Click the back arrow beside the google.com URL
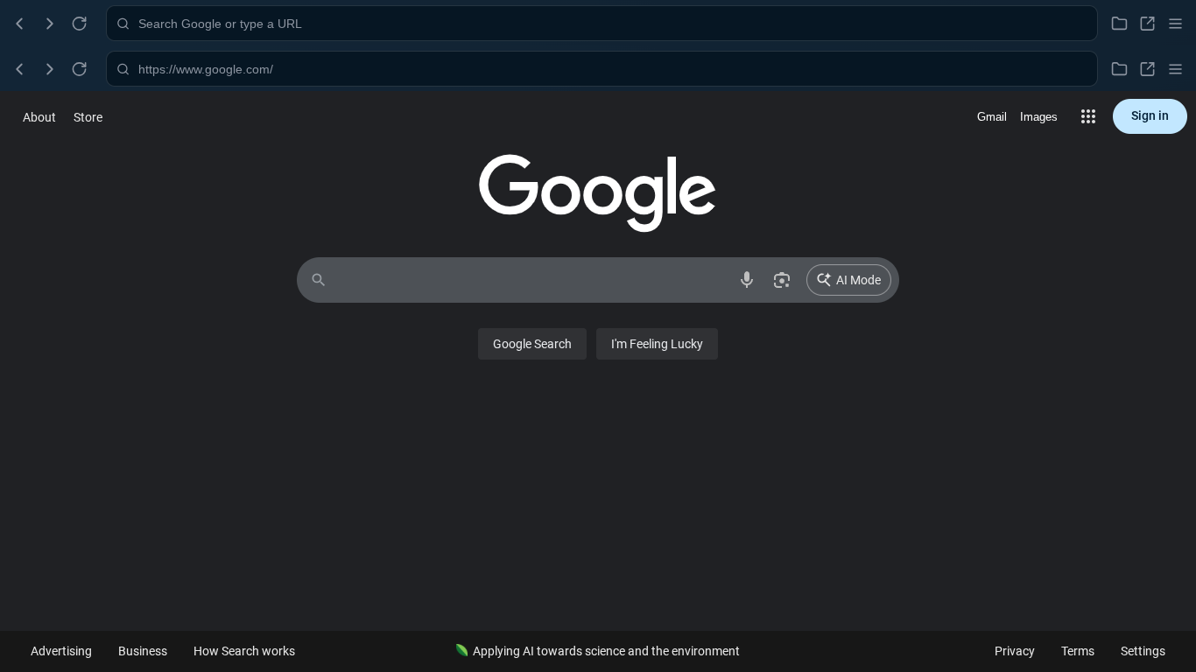 (x=19, y=69)
